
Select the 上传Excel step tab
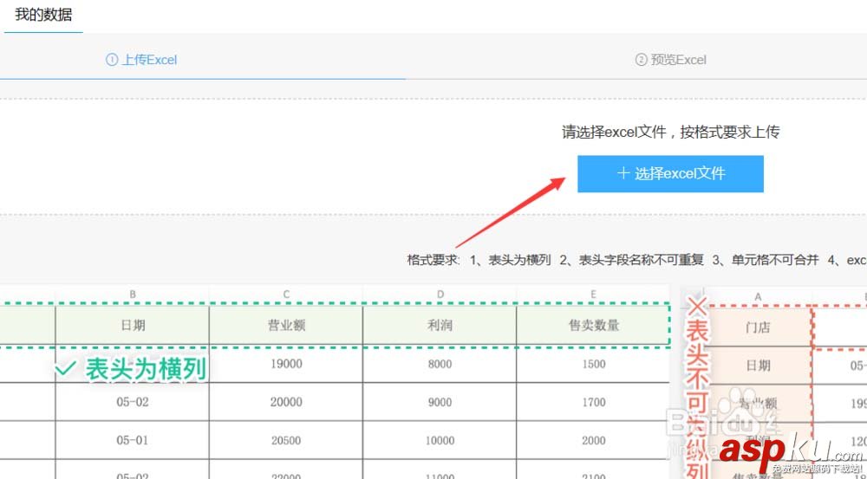141,60
